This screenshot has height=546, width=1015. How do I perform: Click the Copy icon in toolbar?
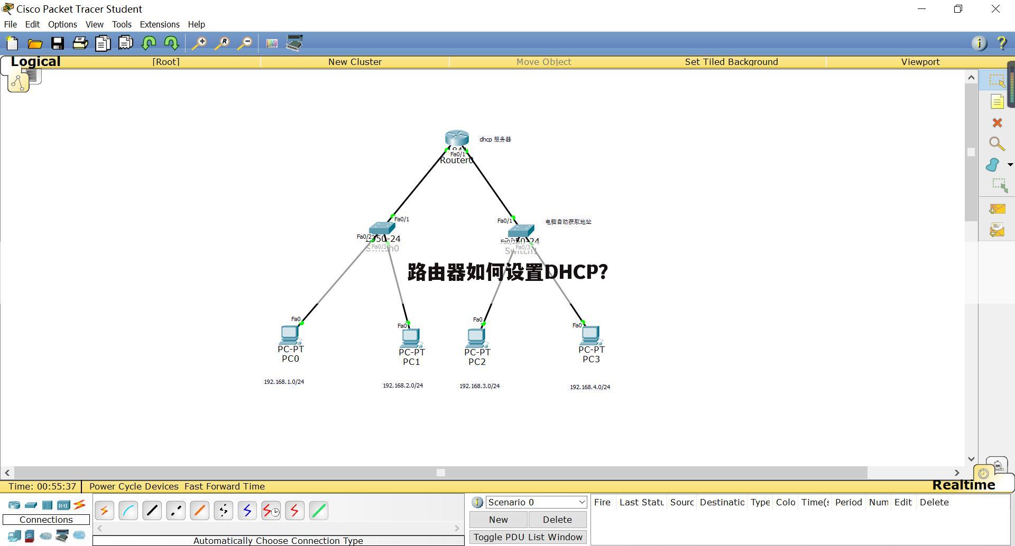coord(103,43)
